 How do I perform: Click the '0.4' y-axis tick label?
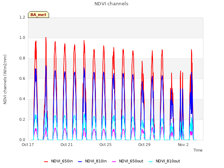pyautogui.click(x=22, y=99)
